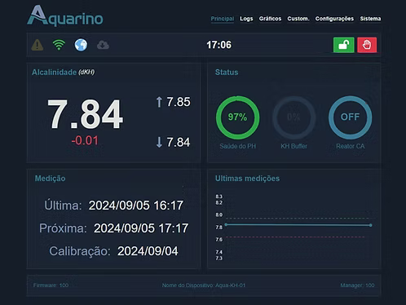Go to the Custom. tab
This screenshot has width=406, height=305.
(x=298, y=19)
